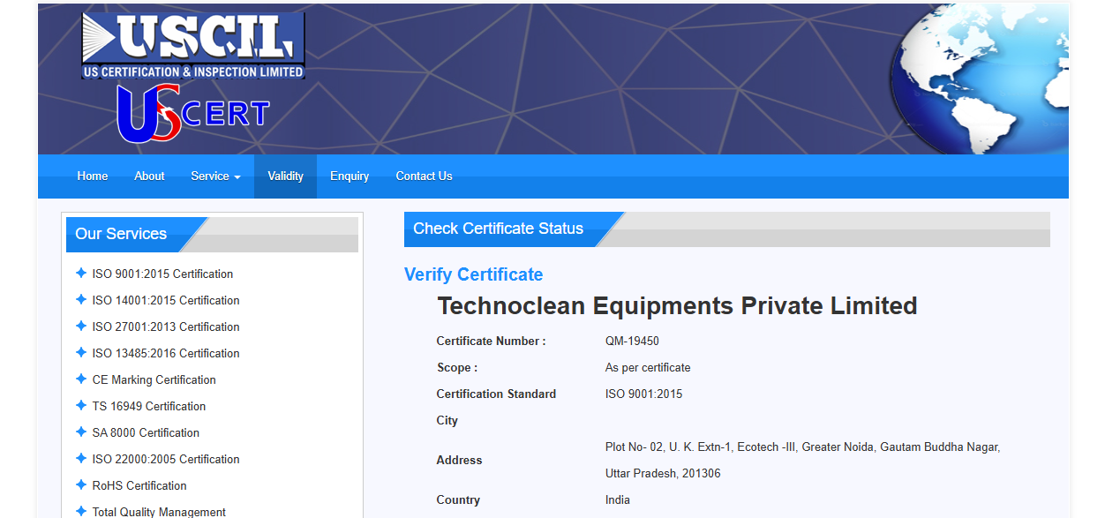Open the Enquiry page

(x=350, y=176)
